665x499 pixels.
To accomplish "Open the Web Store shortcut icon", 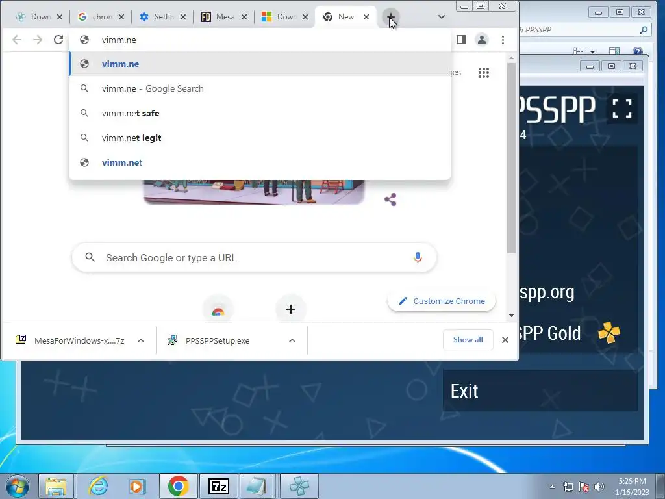I will [x=218, y=311].
